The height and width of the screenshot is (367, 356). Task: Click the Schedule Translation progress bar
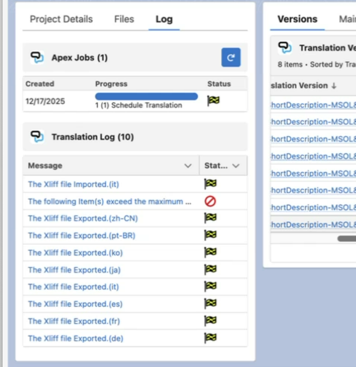click(146, 97)
